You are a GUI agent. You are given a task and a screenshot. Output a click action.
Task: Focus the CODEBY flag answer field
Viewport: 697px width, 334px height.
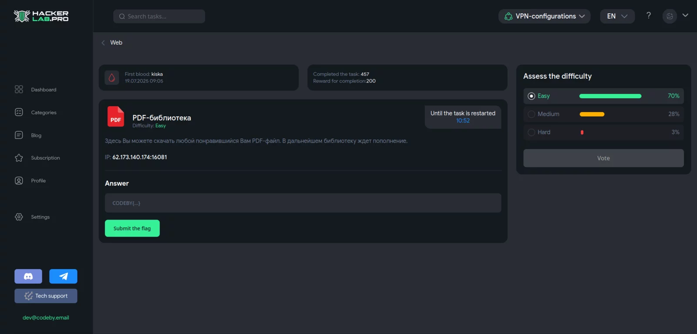click(x=303, y=203)
